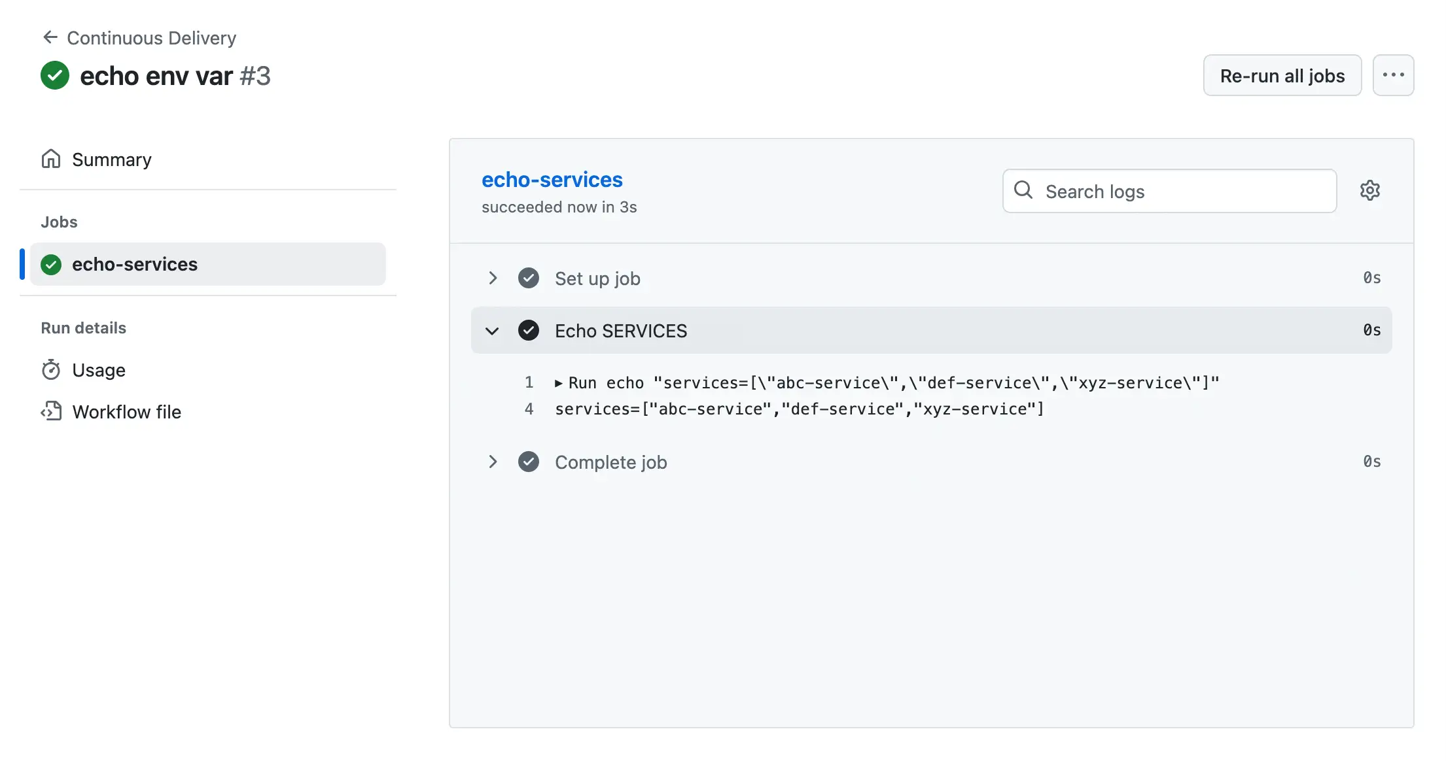Screen dimensions: 1446x761
Task: Collapse the Echo SERVICES step
Action: coord(492,331)
